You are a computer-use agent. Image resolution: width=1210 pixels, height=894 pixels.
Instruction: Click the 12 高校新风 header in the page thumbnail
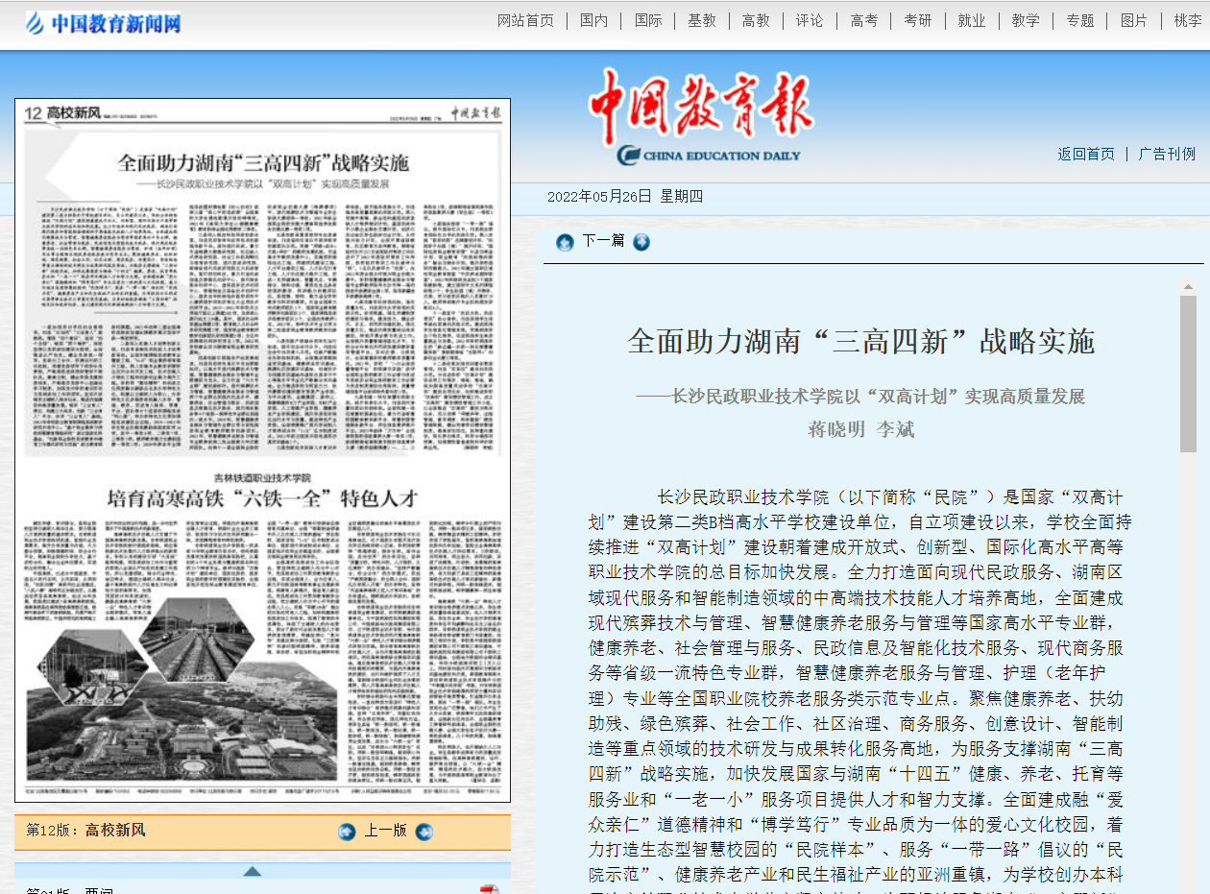pyautogui.click(x=62, y=114)
